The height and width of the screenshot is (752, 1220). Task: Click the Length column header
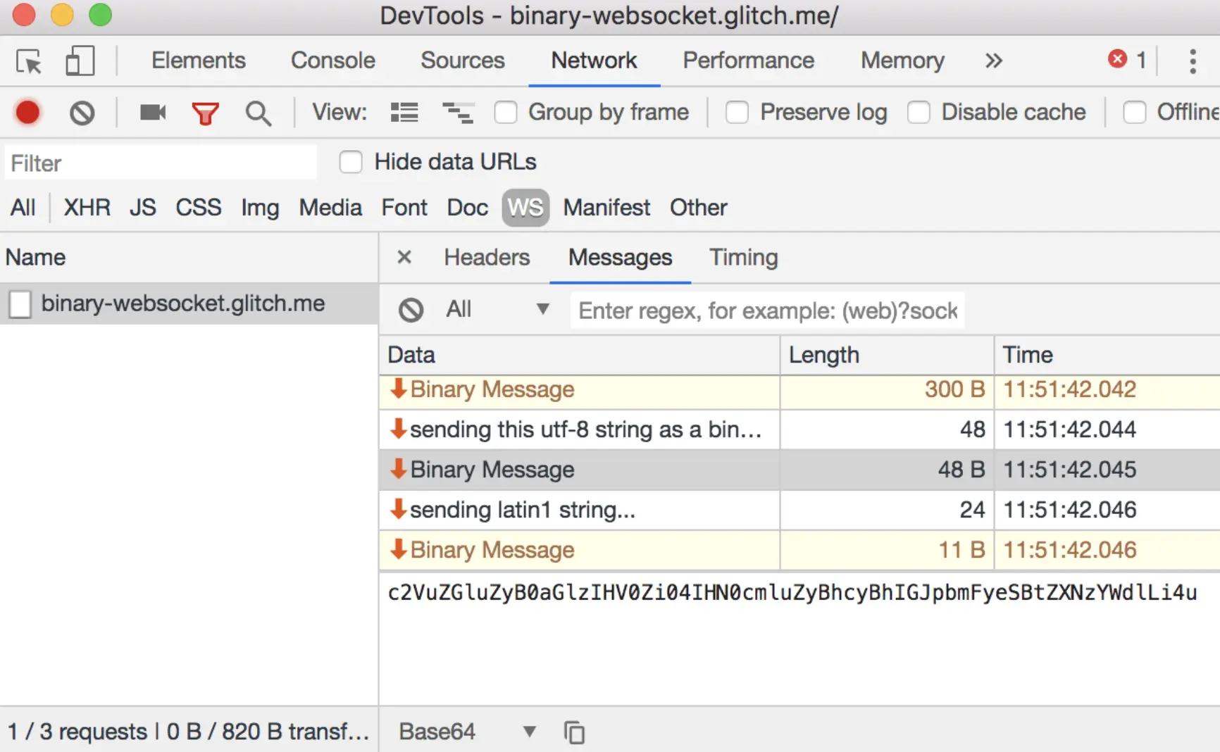(x=887, y=355)
